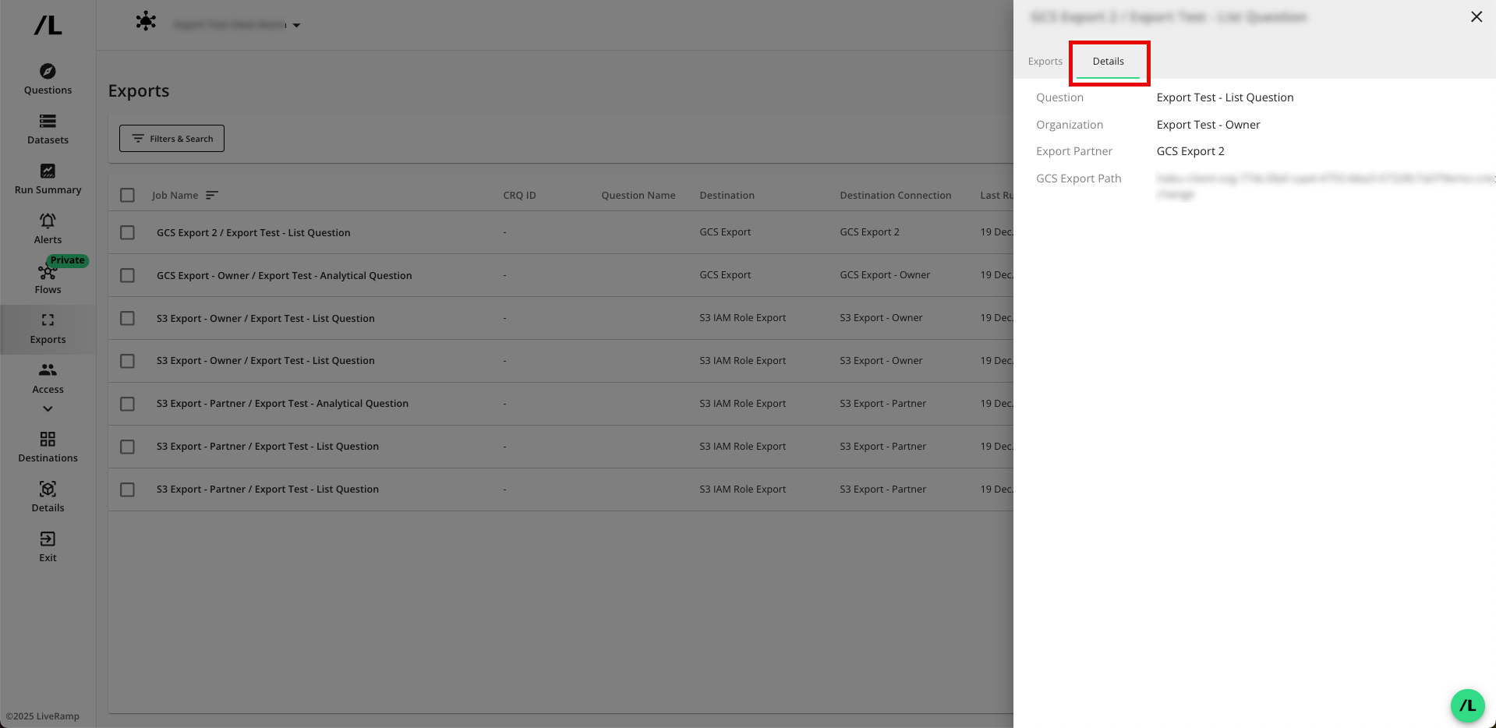This screenshot has height=728, width=1496.
Task: Open Run Summary chart icon
Action: 48,171
